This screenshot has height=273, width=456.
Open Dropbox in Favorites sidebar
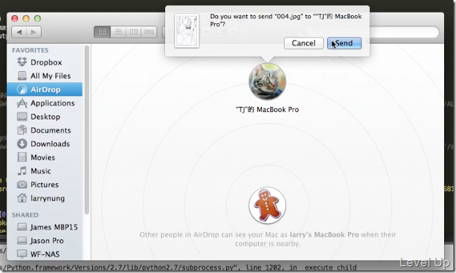(x=44, y=62)
